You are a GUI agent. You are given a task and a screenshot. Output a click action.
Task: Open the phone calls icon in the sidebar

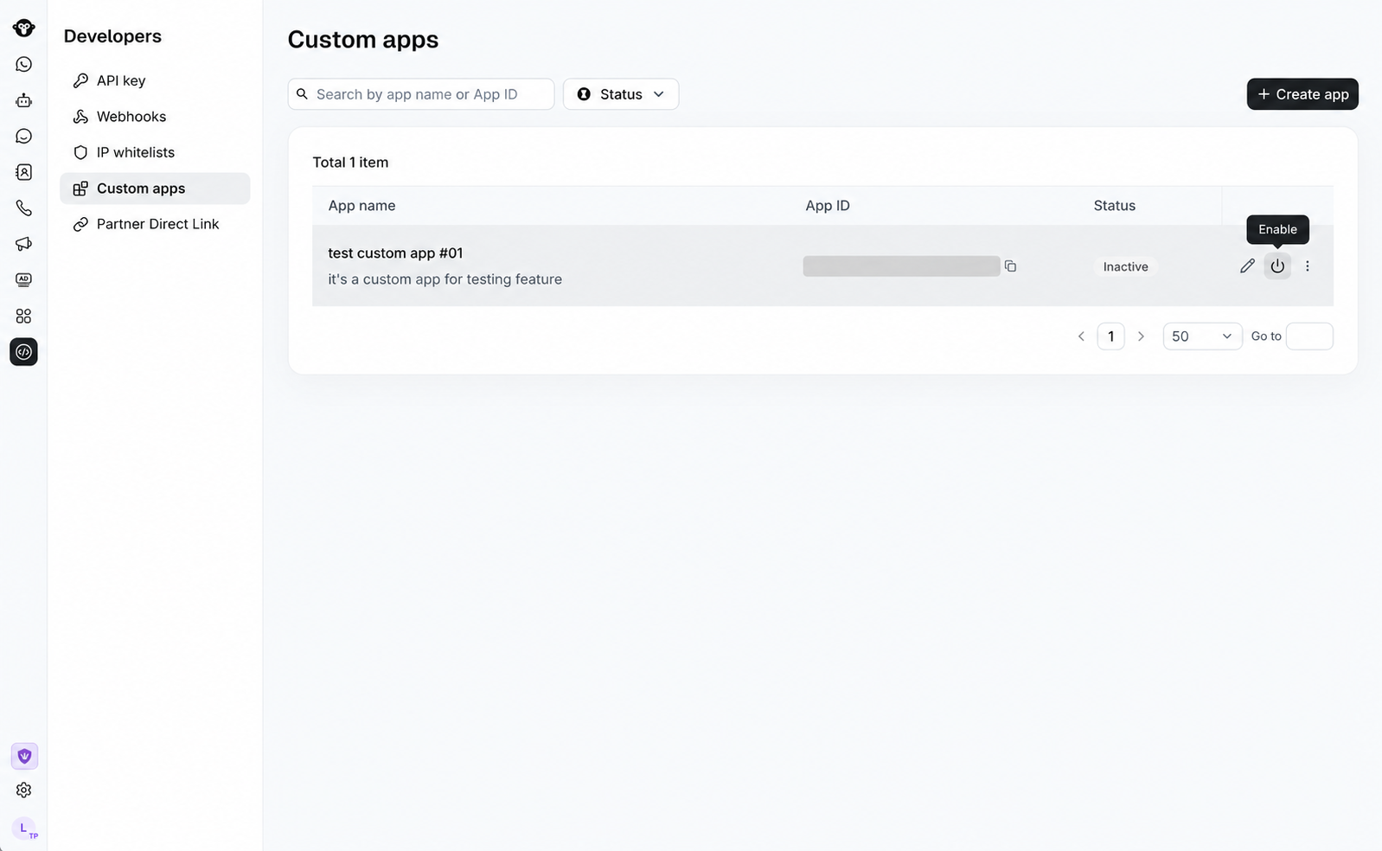pyautogui.click(x=23, y=208)
